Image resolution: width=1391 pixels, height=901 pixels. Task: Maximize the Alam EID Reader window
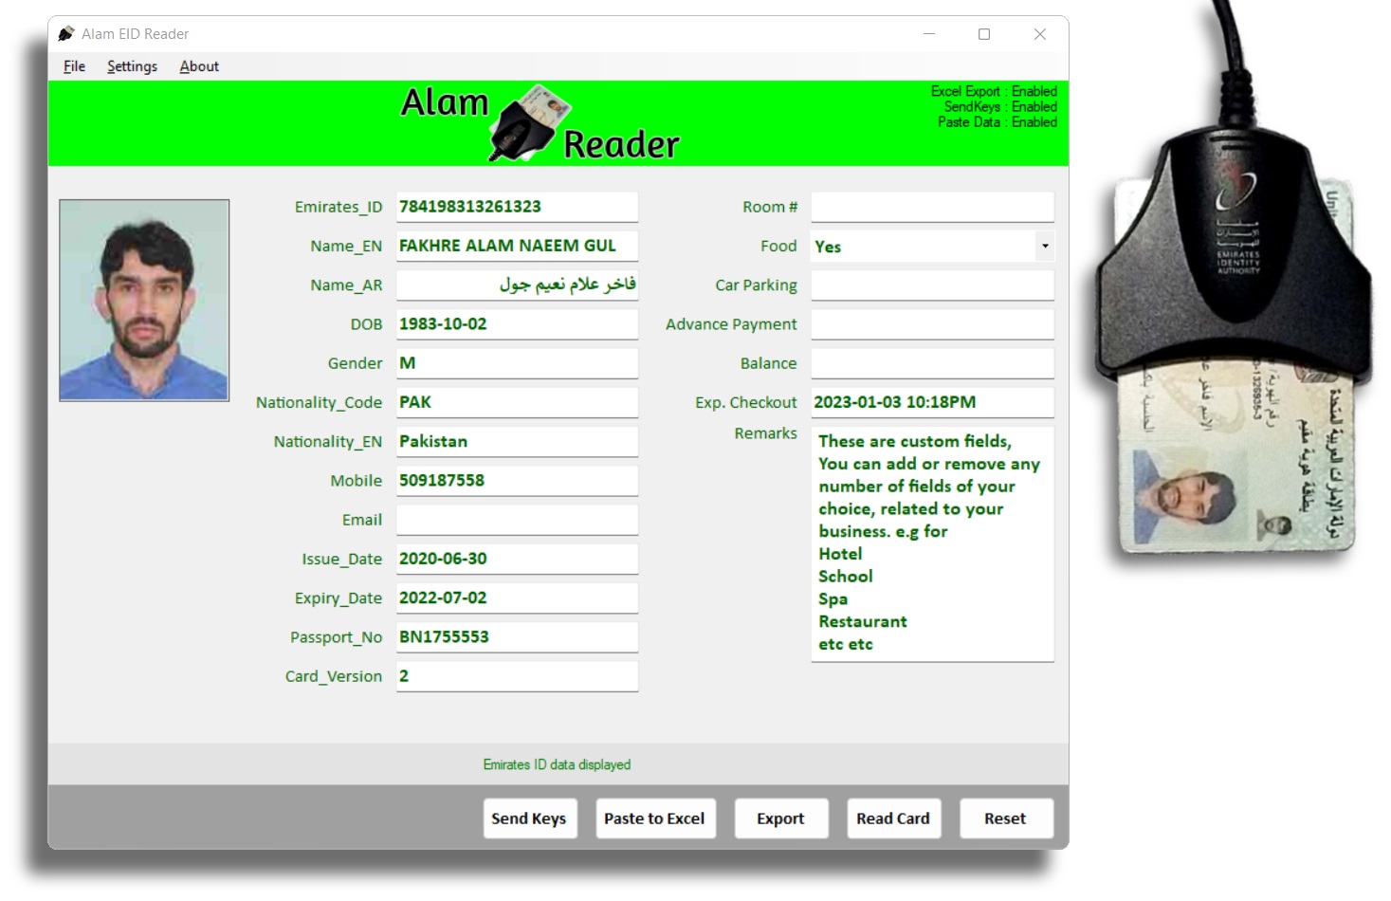[984, 34]
